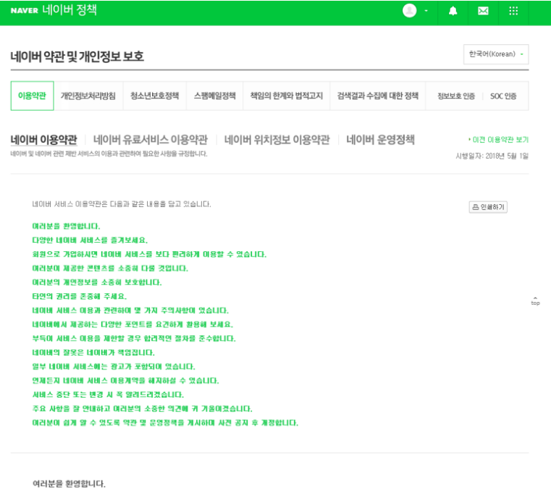Image resolution: width=551 pixels, height=491 pixels.
Task: Open 언제든지 네이버 서비스 이용계약을 해지 link
Action: (x=125, y=381)
